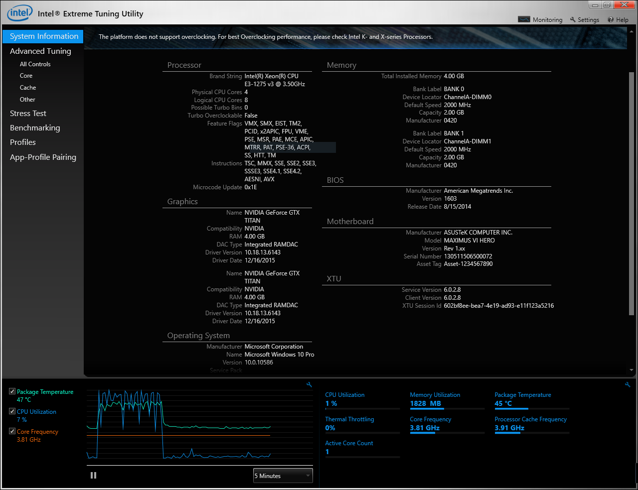Select System Information tab

(43, 36)
